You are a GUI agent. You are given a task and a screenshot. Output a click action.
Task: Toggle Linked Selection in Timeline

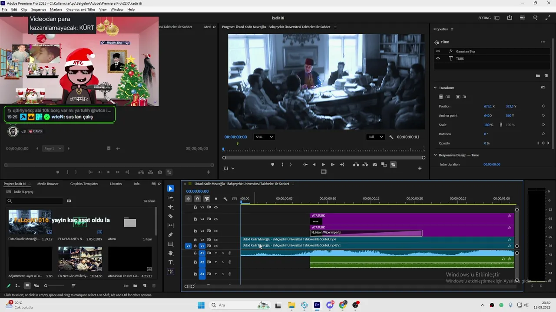click(207, 199)
